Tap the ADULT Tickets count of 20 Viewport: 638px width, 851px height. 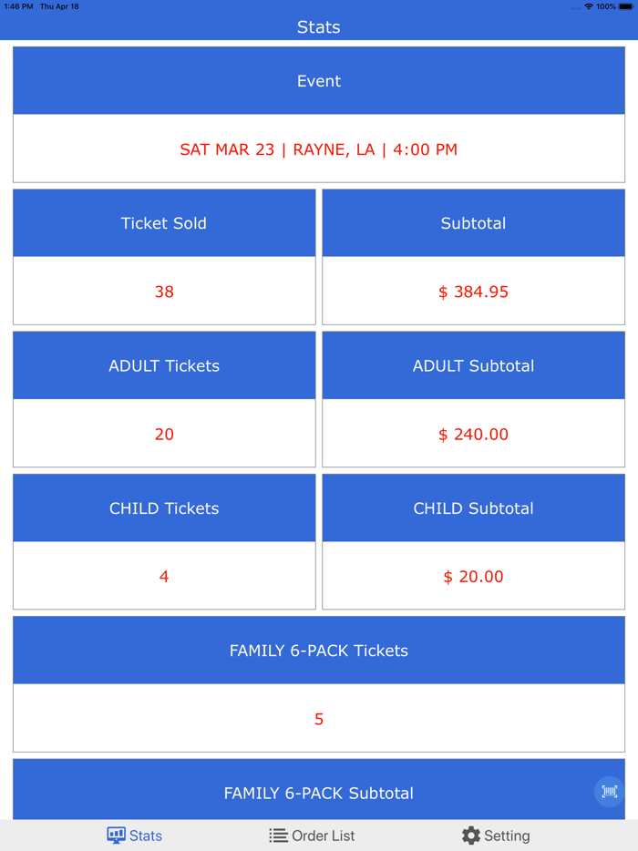pos(164,435)
